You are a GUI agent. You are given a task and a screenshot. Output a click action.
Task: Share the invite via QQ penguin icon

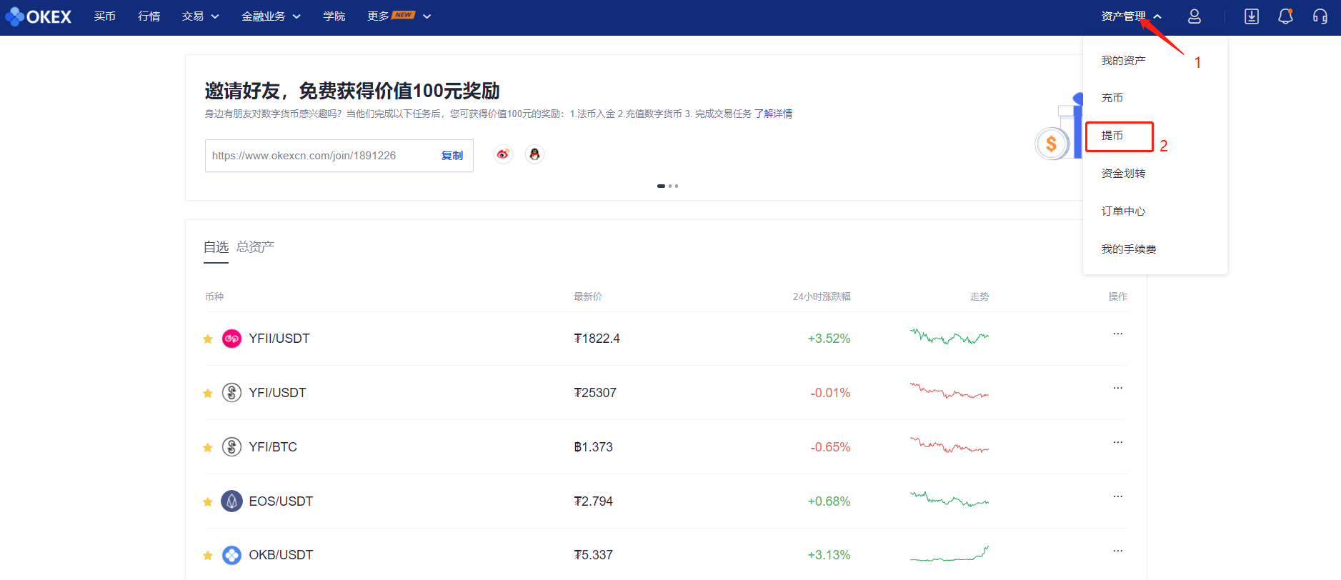(534, 154)
